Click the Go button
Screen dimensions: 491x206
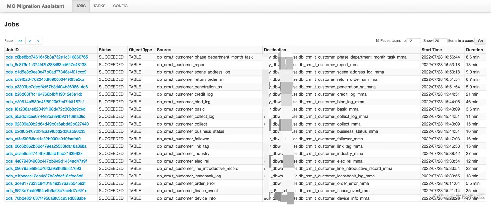[x=480, y=41]
